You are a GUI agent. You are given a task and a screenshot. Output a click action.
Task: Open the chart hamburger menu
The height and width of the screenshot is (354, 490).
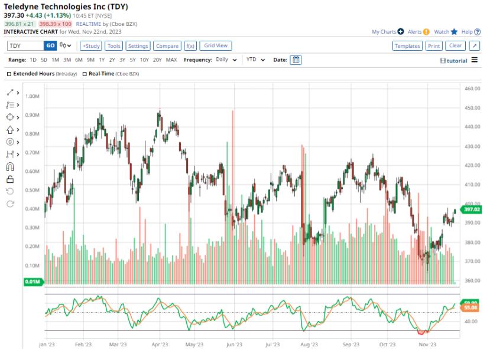pos(475,60)
